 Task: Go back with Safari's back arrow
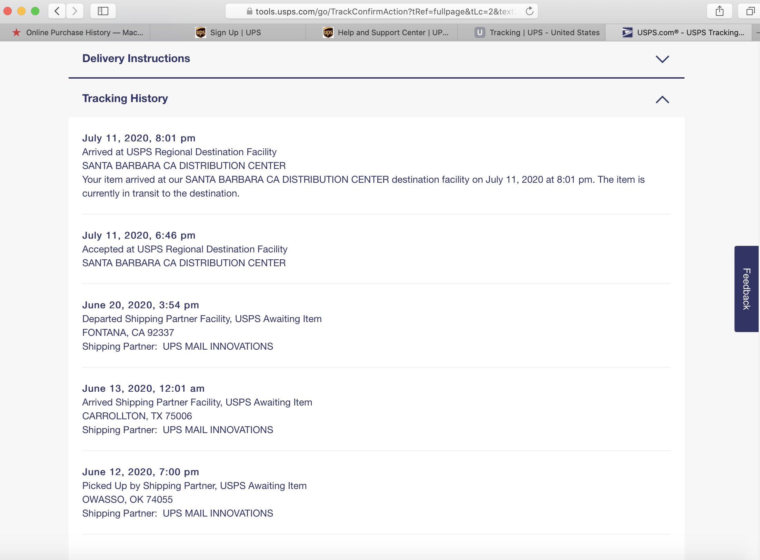(57, 11)
